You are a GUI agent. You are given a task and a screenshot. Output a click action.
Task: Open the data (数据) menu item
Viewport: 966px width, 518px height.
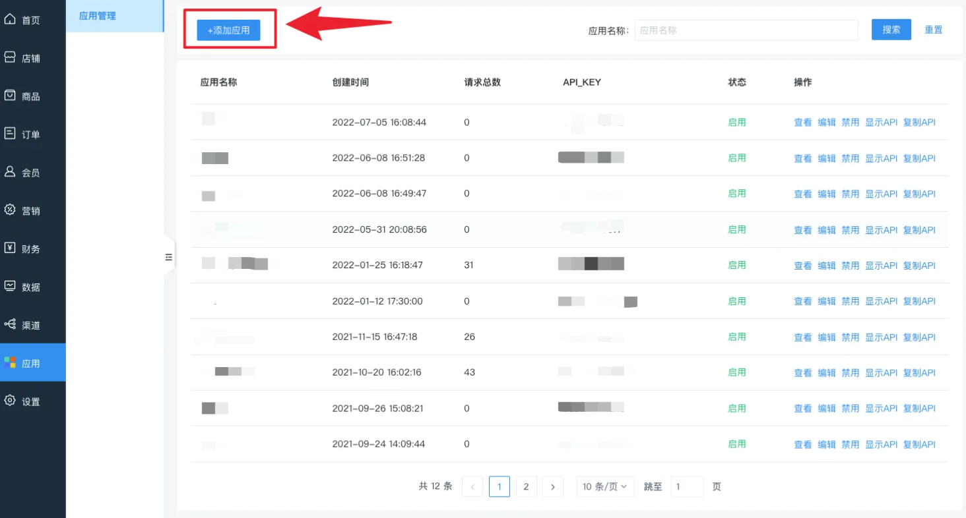(x=30, y=287)
